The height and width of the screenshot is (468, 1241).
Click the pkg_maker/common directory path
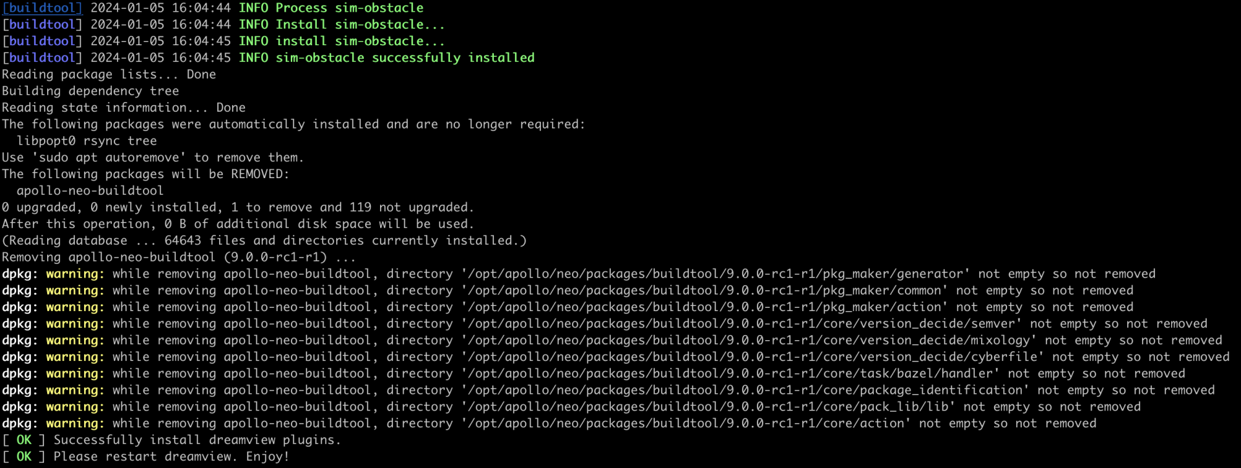click(705, 290)
